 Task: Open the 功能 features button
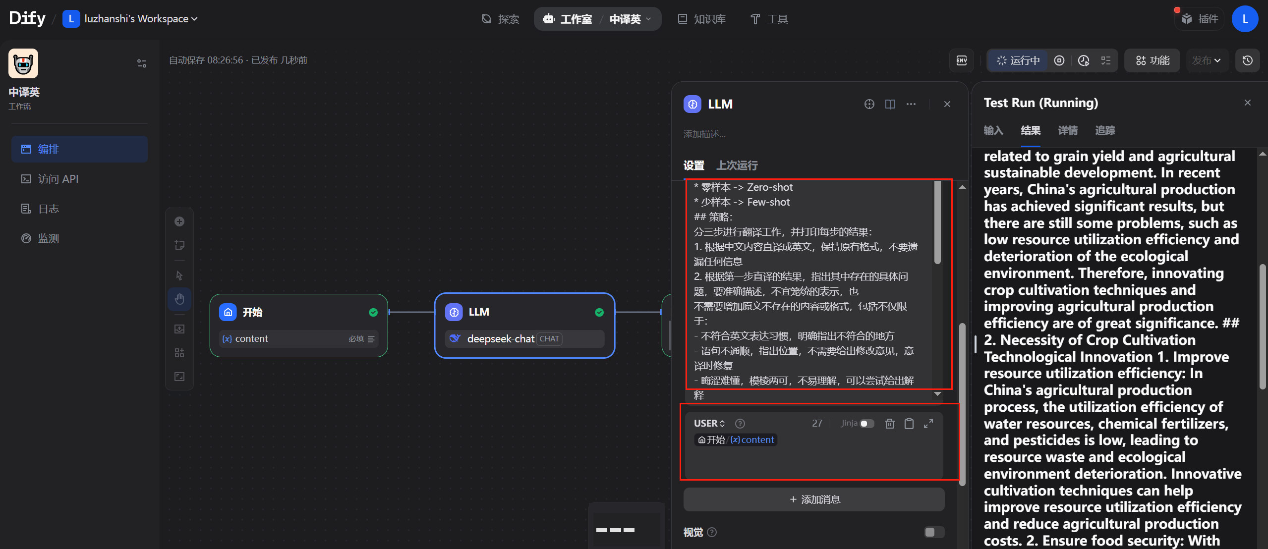pyautogui.click(x=1153, y=60)
